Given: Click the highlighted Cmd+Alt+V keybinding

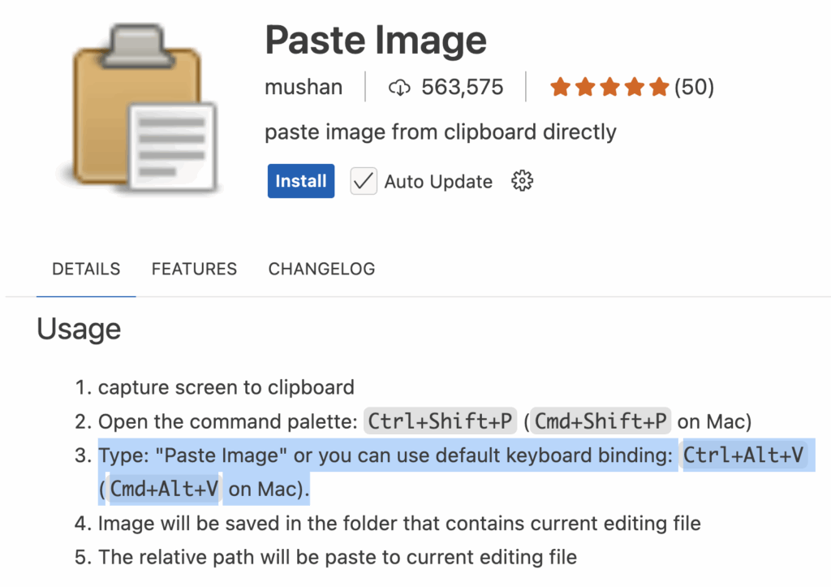Looking at the screenshot, I should tap(164, 489).
